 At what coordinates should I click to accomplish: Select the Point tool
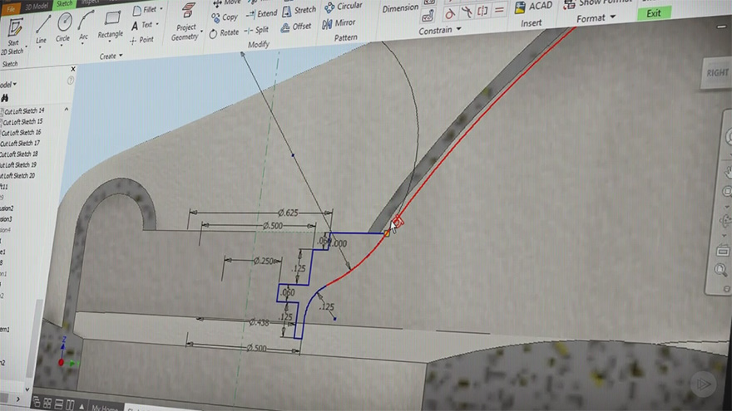click(x=142, y=40)
